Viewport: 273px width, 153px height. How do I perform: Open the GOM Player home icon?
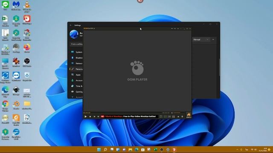(x=189, y=115)
